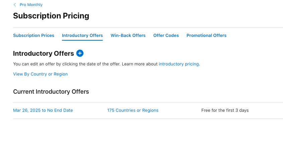Switch to the Offer Codes tab
Image resolution: width=283 pixels, height=147 pixels.
[166, 36]
